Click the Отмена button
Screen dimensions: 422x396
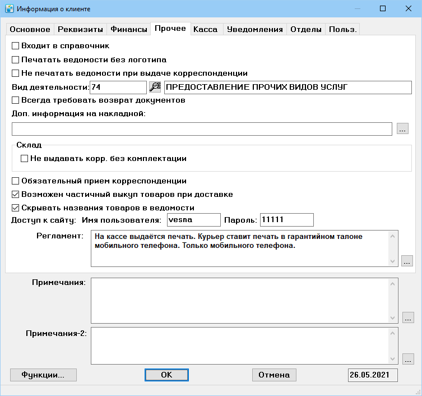pyautogui.click(x=274, y=375)
